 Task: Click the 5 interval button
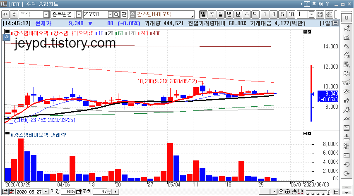coord(282,14)
